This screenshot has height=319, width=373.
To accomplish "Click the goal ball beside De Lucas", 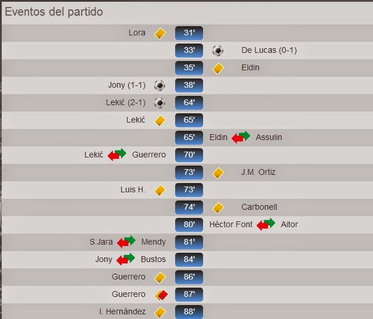I will pos(218,51).
